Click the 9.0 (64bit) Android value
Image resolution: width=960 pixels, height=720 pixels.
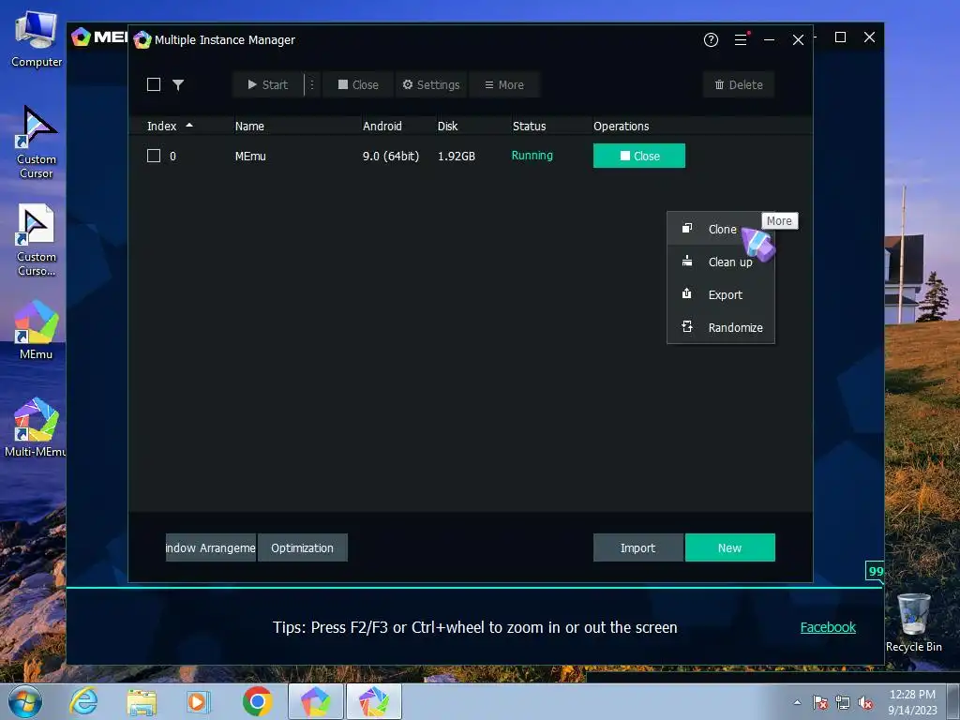(x=391, y=157)
